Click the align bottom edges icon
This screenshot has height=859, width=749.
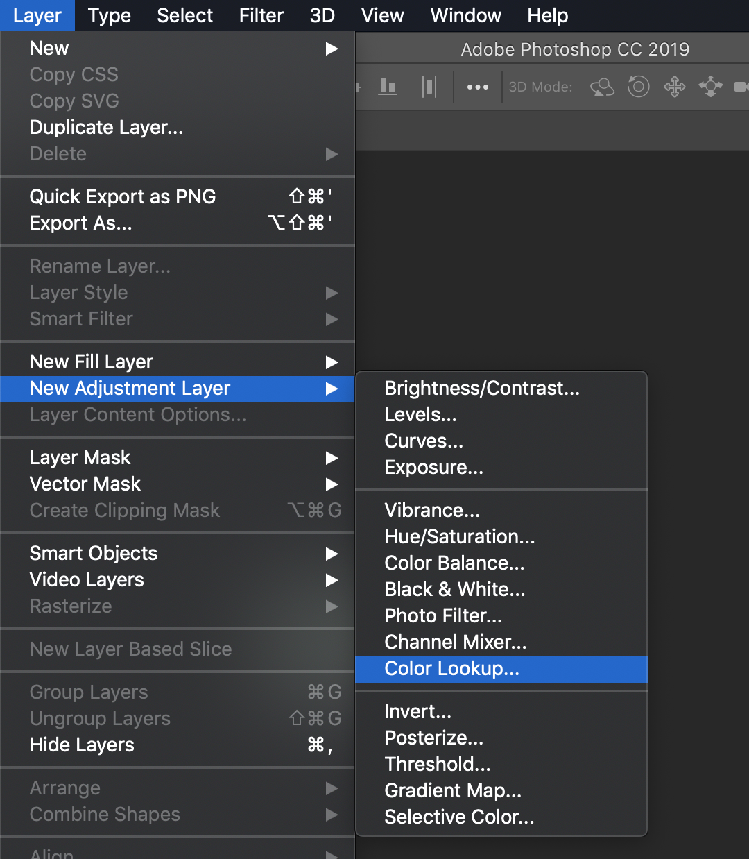(x=388, y=87)
